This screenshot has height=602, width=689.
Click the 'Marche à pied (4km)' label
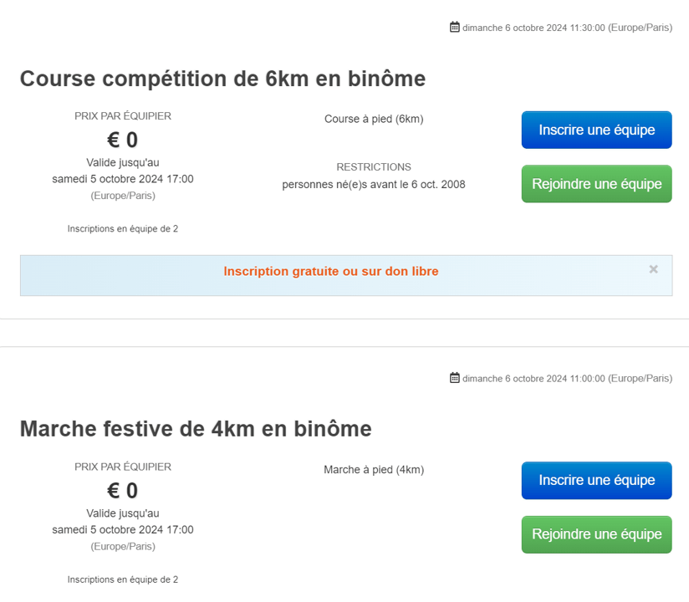(374, 470)
